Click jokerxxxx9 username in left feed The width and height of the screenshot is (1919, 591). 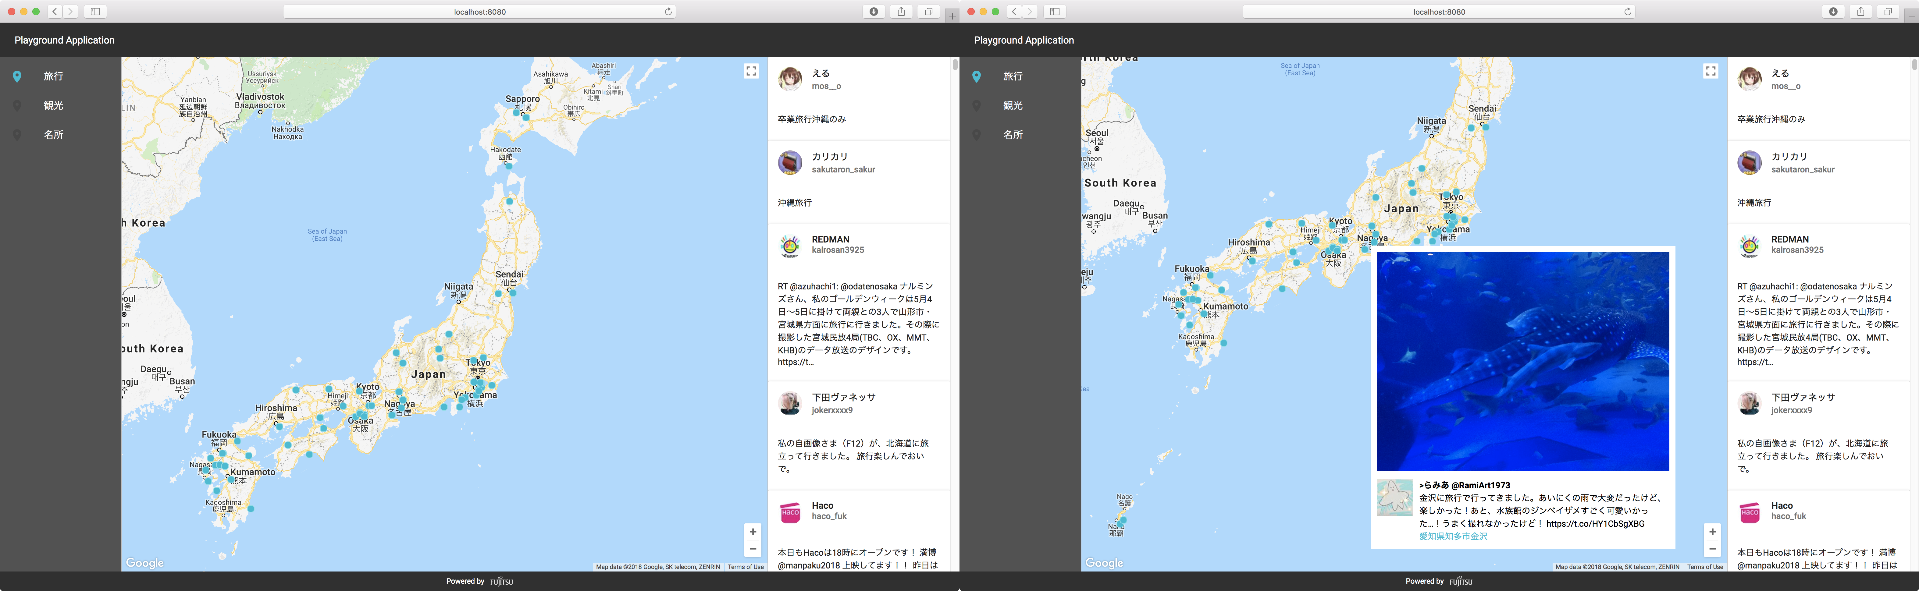click(x=832, y=410)
